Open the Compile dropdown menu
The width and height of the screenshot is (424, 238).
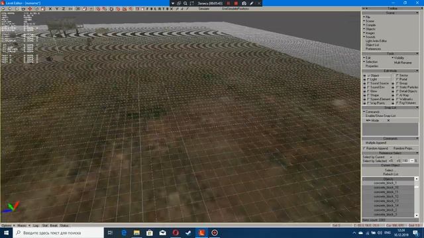370,25
